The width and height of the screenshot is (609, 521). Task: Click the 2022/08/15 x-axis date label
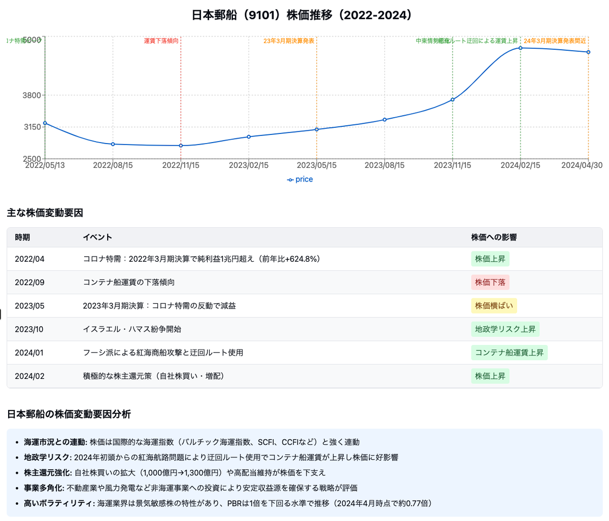113,165
